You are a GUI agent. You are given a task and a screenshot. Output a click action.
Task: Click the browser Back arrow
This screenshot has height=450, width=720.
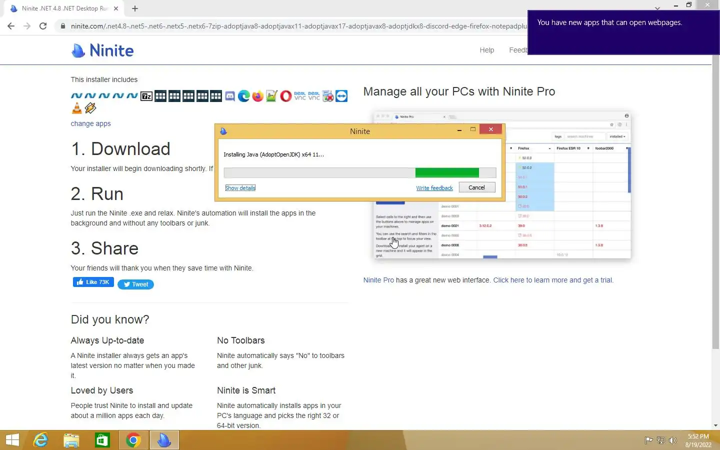tap(11, 26)
